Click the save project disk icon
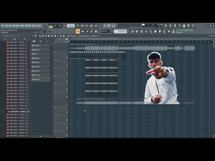The height and width of the screenshot is (161, 215). tap(184, 25)
